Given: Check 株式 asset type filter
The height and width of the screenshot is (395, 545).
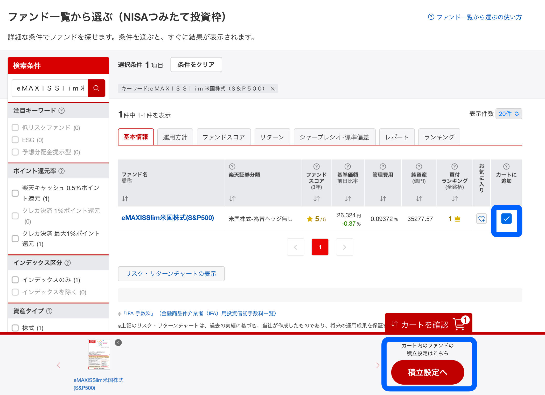Looking at the screenshot, I should pyautogui.click(x=15, y=328).
